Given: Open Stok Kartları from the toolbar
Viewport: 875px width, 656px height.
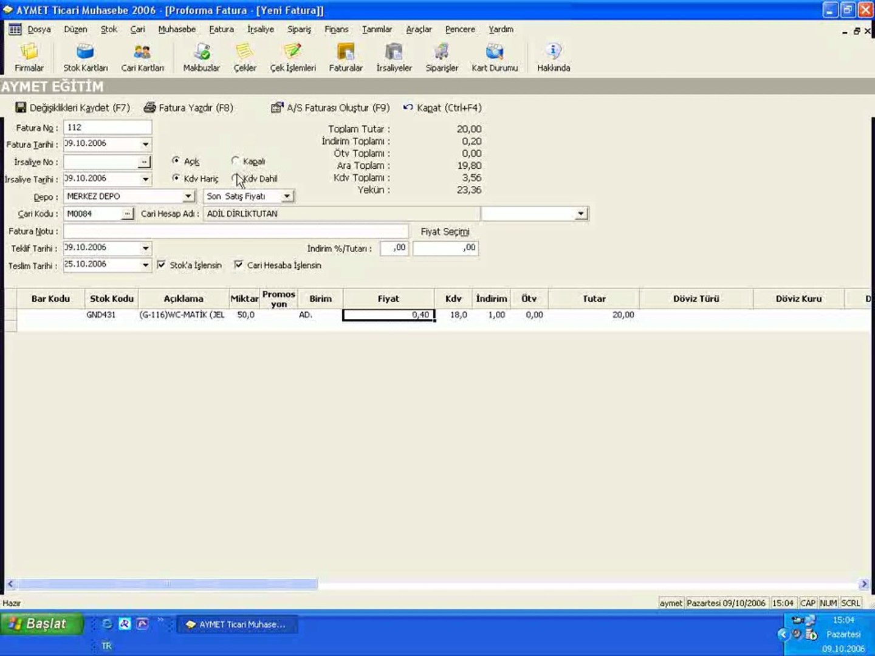Looking at the screenshot, I should (85, 58).
